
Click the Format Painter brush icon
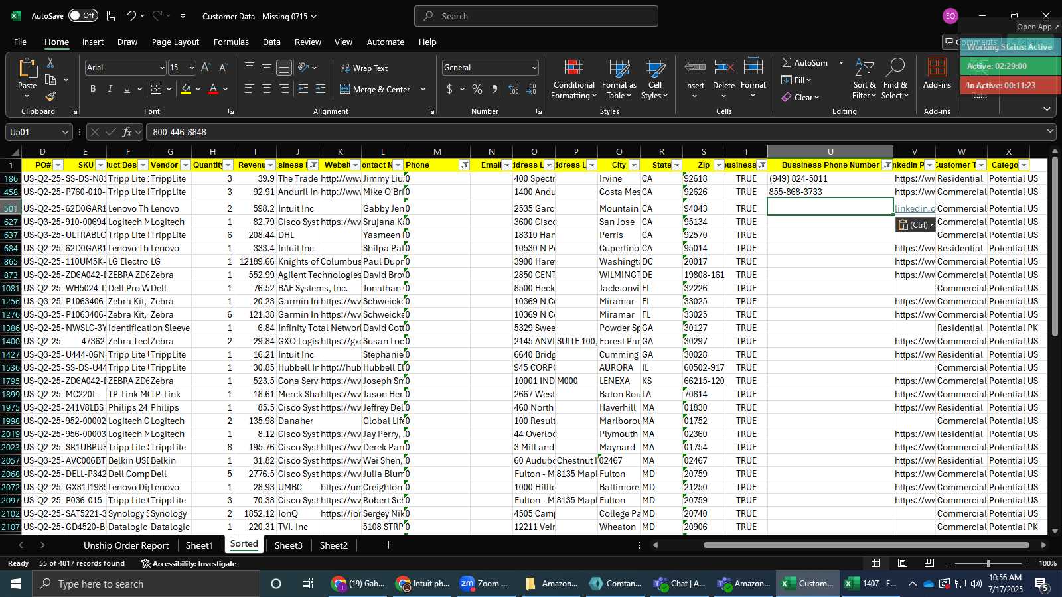[50, 96]
